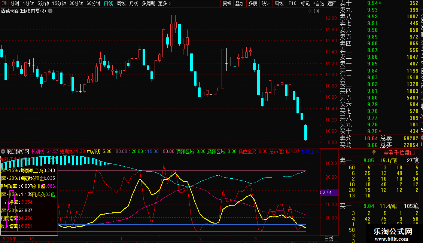This screenshot has width=423, height=243.
Task: Open the 多周期 multi-period view
Action: (x=149, y=3)
